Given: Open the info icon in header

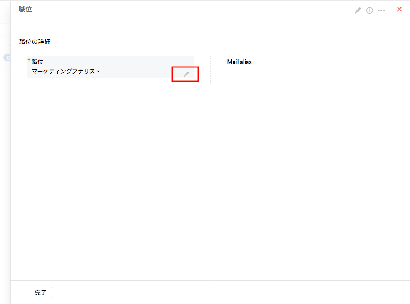Looking at the screenshot, I should pos(369,10).
